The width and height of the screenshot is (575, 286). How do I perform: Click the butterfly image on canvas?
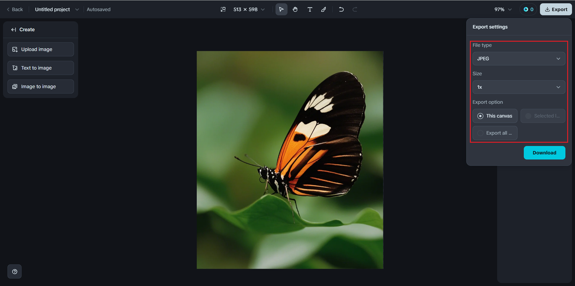pos(290,160)
